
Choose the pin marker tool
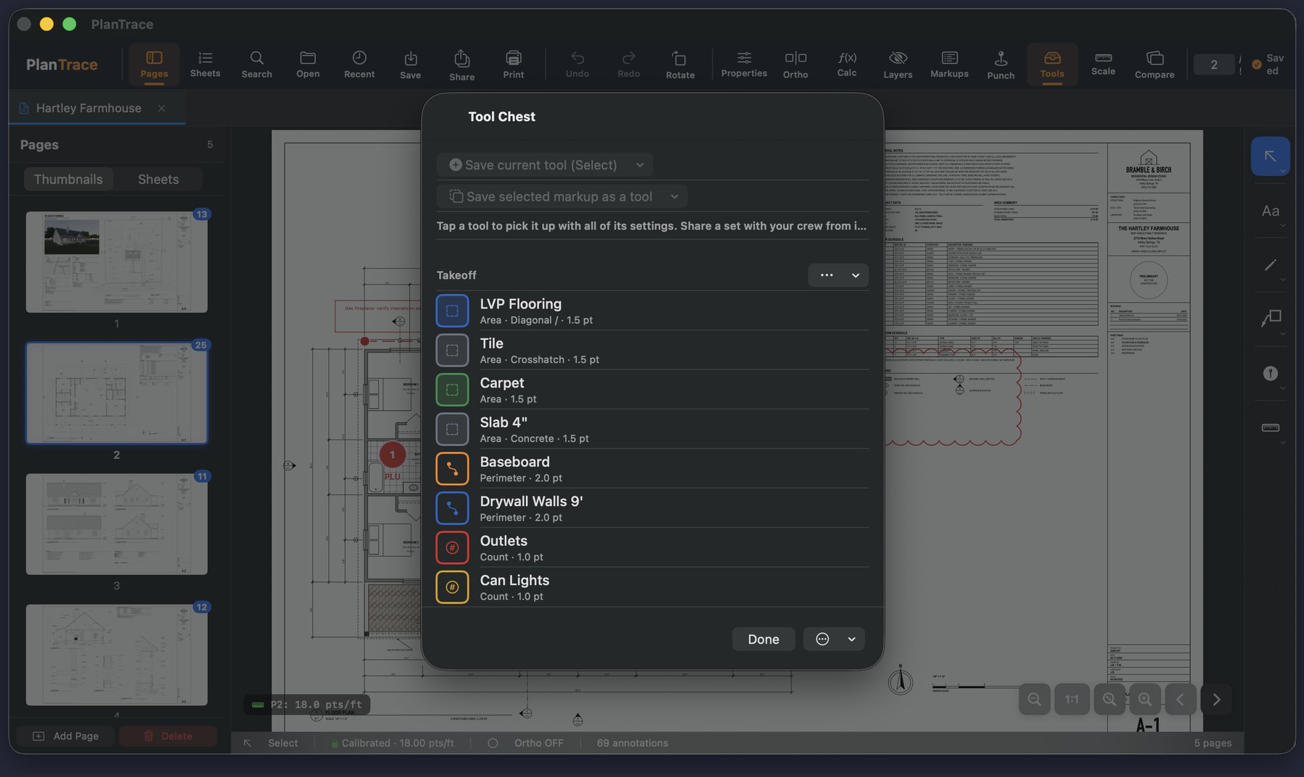[x=1270, y=374]
